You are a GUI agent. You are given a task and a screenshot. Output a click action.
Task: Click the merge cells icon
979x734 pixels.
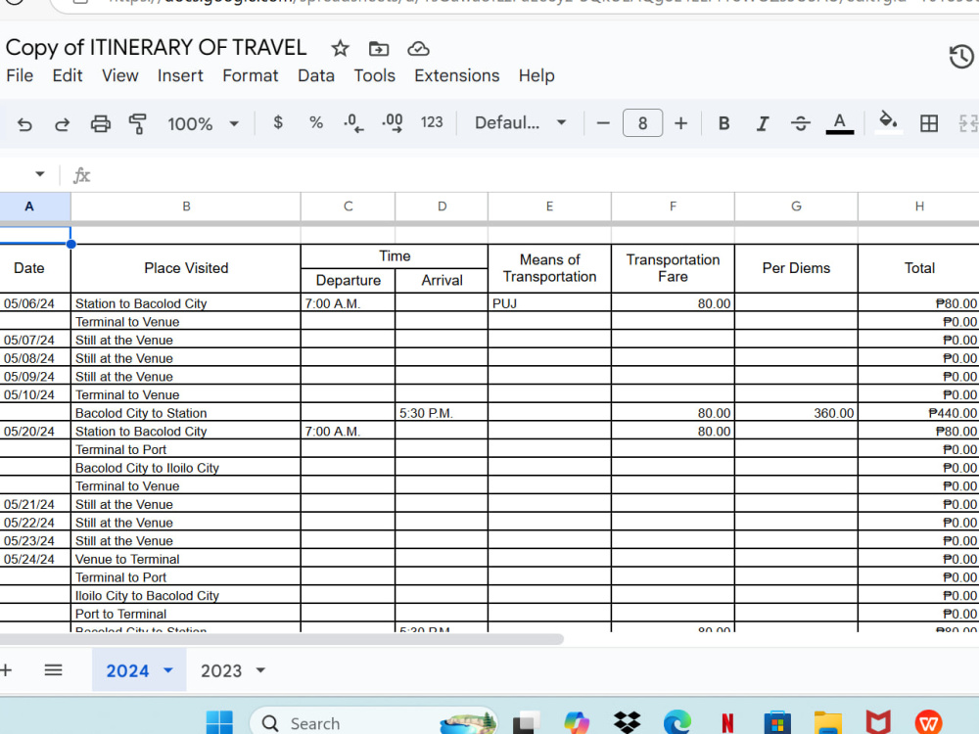(968, 123)
